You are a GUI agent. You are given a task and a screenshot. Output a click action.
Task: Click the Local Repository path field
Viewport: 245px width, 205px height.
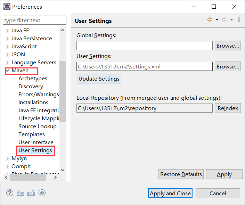[x=145, y=108]
